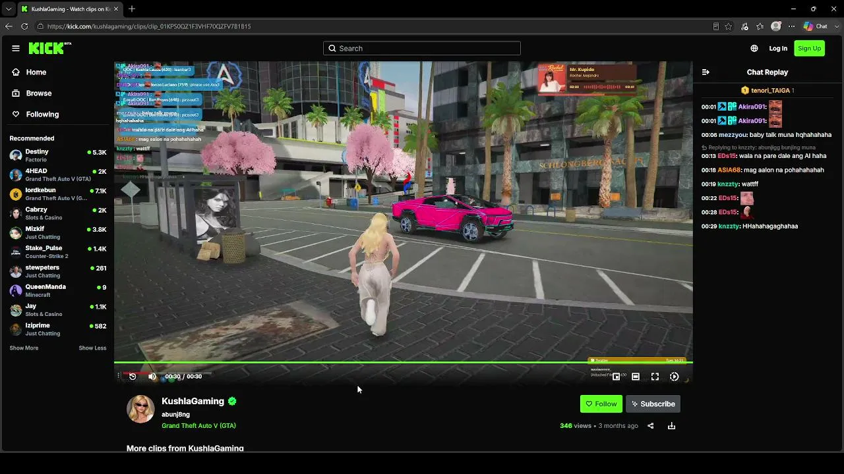Expand recommended list with Show More
844x474 pixels.
[x=24, y=348]
